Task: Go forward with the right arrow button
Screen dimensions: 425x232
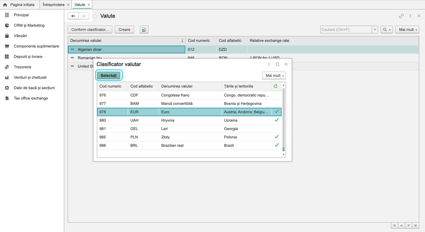Action: pyautogui.click(x=84, y=16)
